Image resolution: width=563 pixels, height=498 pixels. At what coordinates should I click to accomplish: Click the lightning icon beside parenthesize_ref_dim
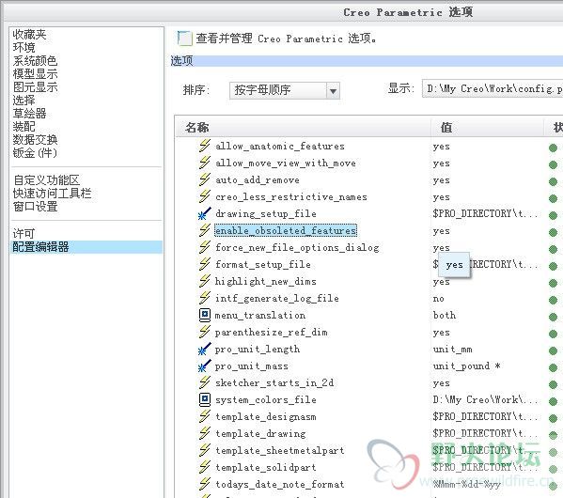205,332
